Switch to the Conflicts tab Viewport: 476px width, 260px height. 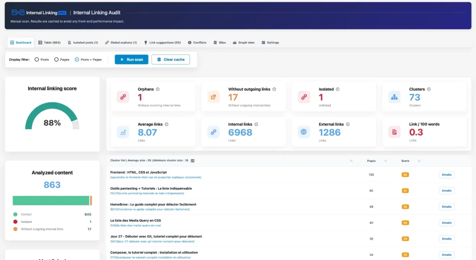pos(197,42)
